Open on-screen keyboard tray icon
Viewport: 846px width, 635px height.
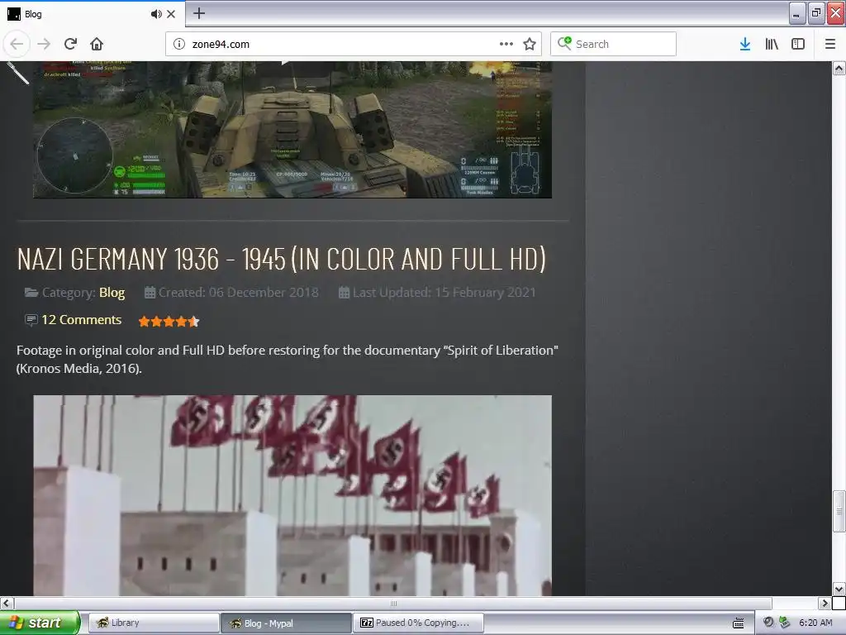click(x=738, y=623)
